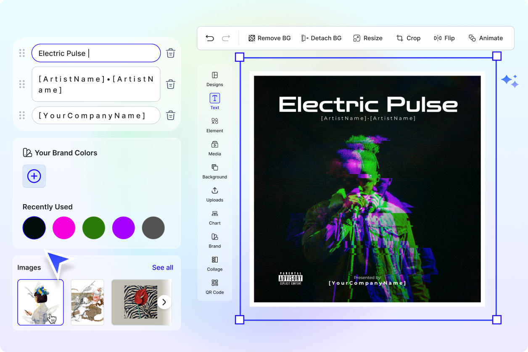
Task: Click the ArtistName text field
Action: 96,84
